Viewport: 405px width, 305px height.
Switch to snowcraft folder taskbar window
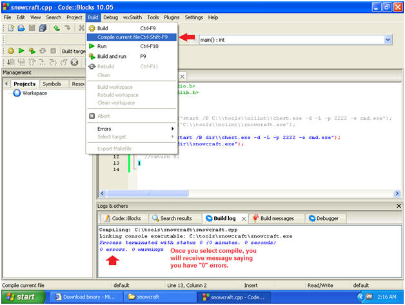pos(159,297)
